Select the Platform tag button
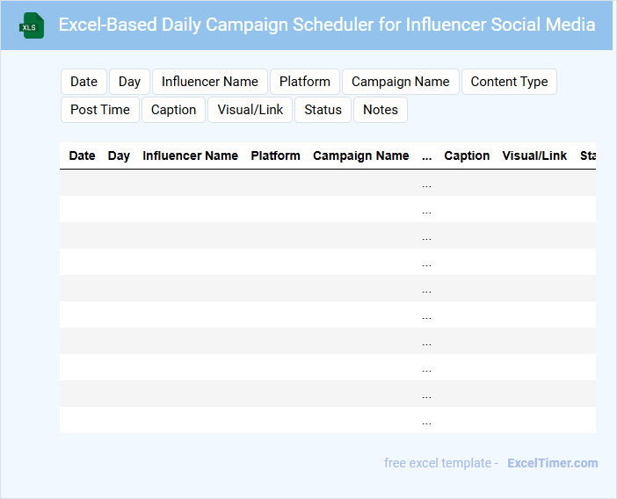Image resolution: width=617 pixels, height=499 pixels. [305, 82]
